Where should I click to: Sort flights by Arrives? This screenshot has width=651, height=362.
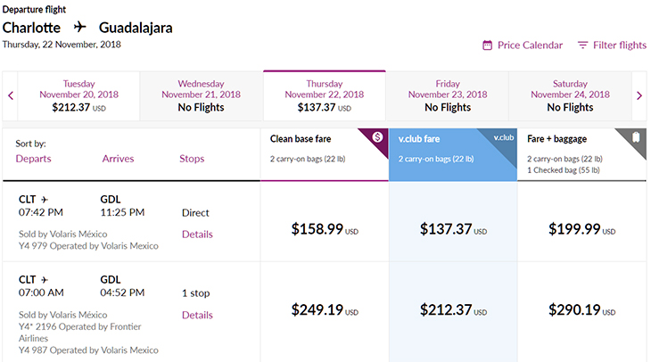[118, 159]
